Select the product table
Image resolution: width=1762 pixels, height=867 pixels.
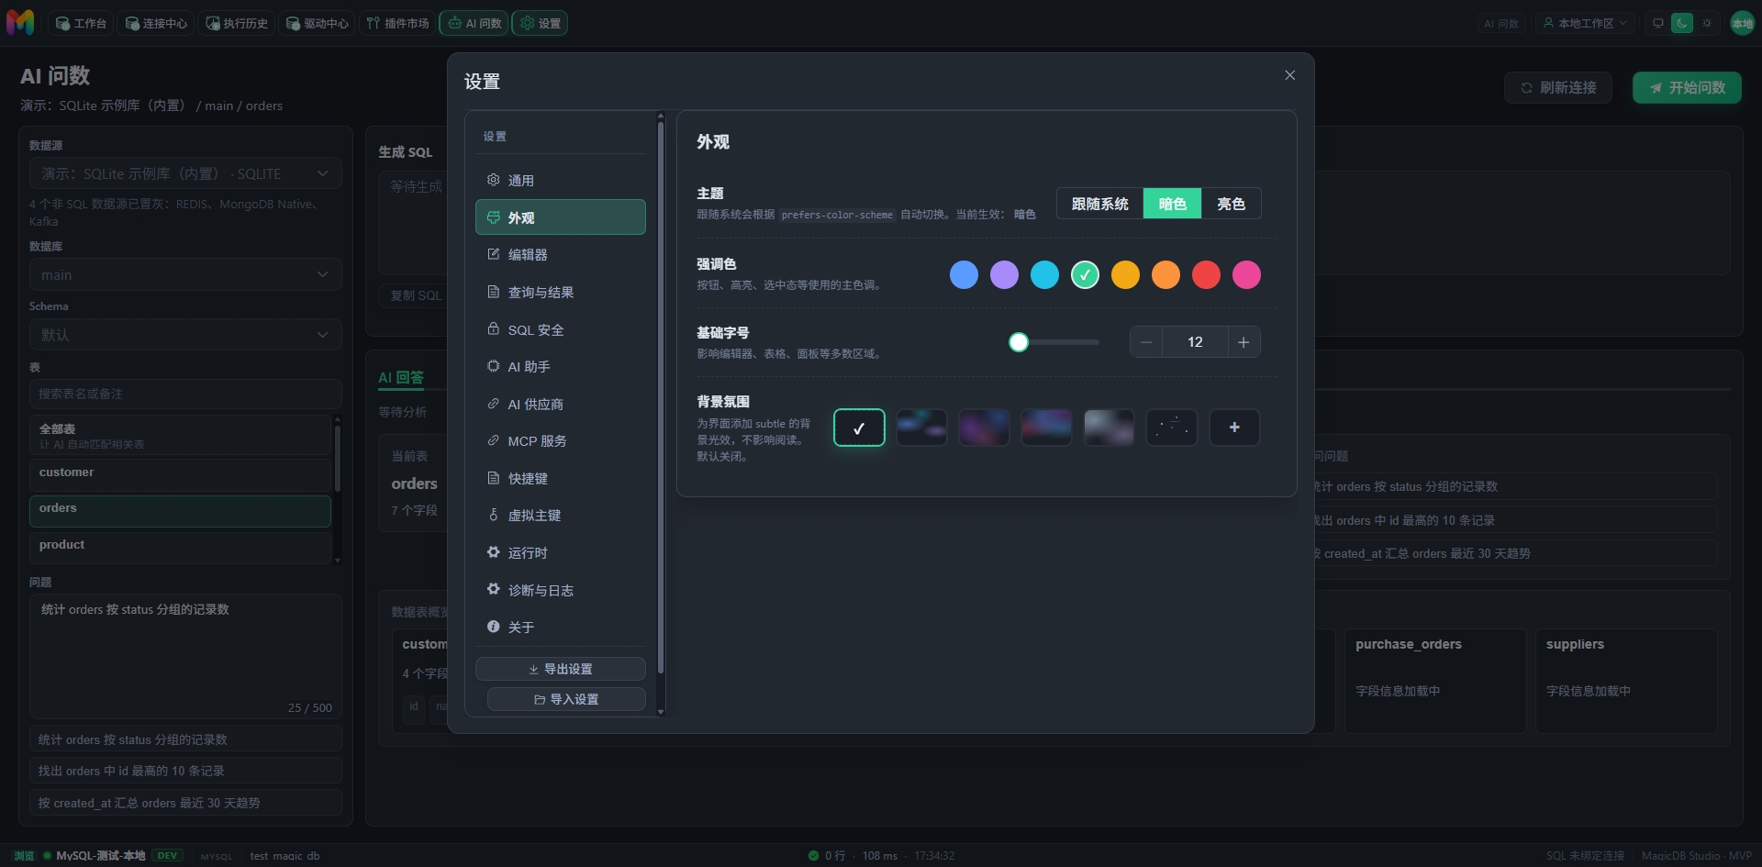pyautogui.click(x=180, y=546)
